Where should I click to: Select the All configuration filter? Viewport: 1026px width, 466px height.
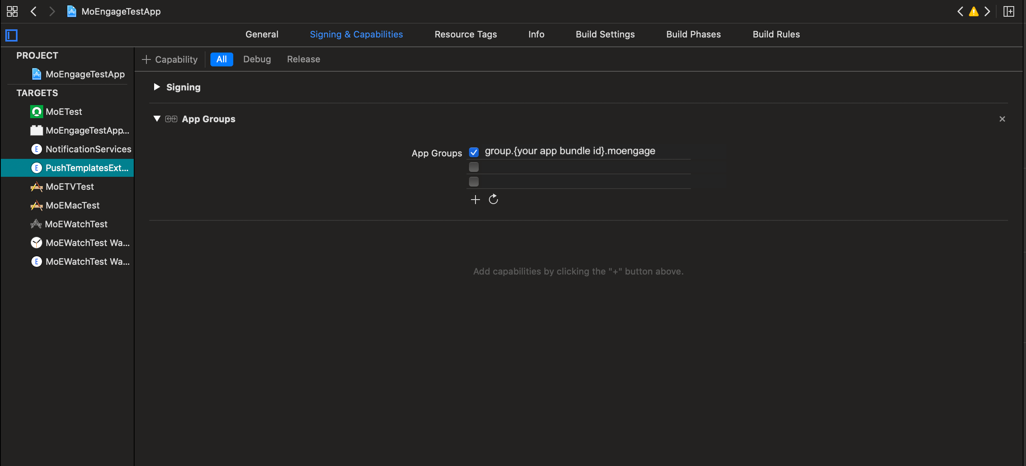(x=221, y=59)
